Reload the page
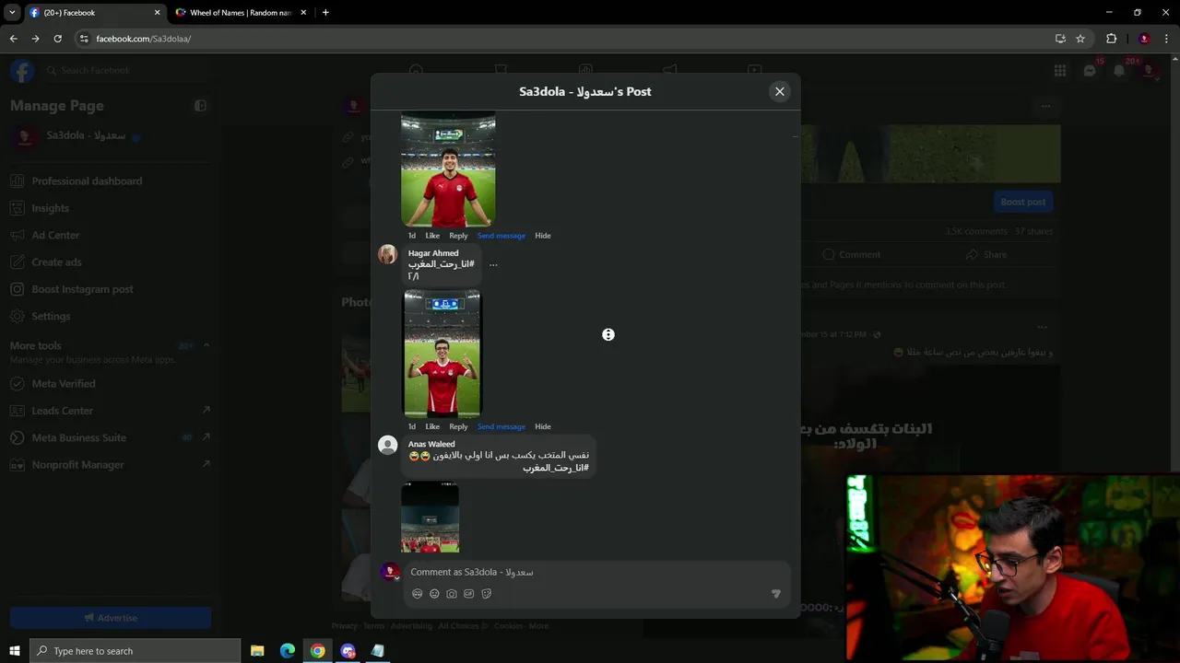The width and height of the screenshot is (1180, 663). (x=57, y=39)
